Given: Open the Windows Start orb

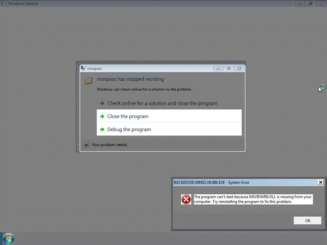Looking at the screenshot, I should (9, 239).
